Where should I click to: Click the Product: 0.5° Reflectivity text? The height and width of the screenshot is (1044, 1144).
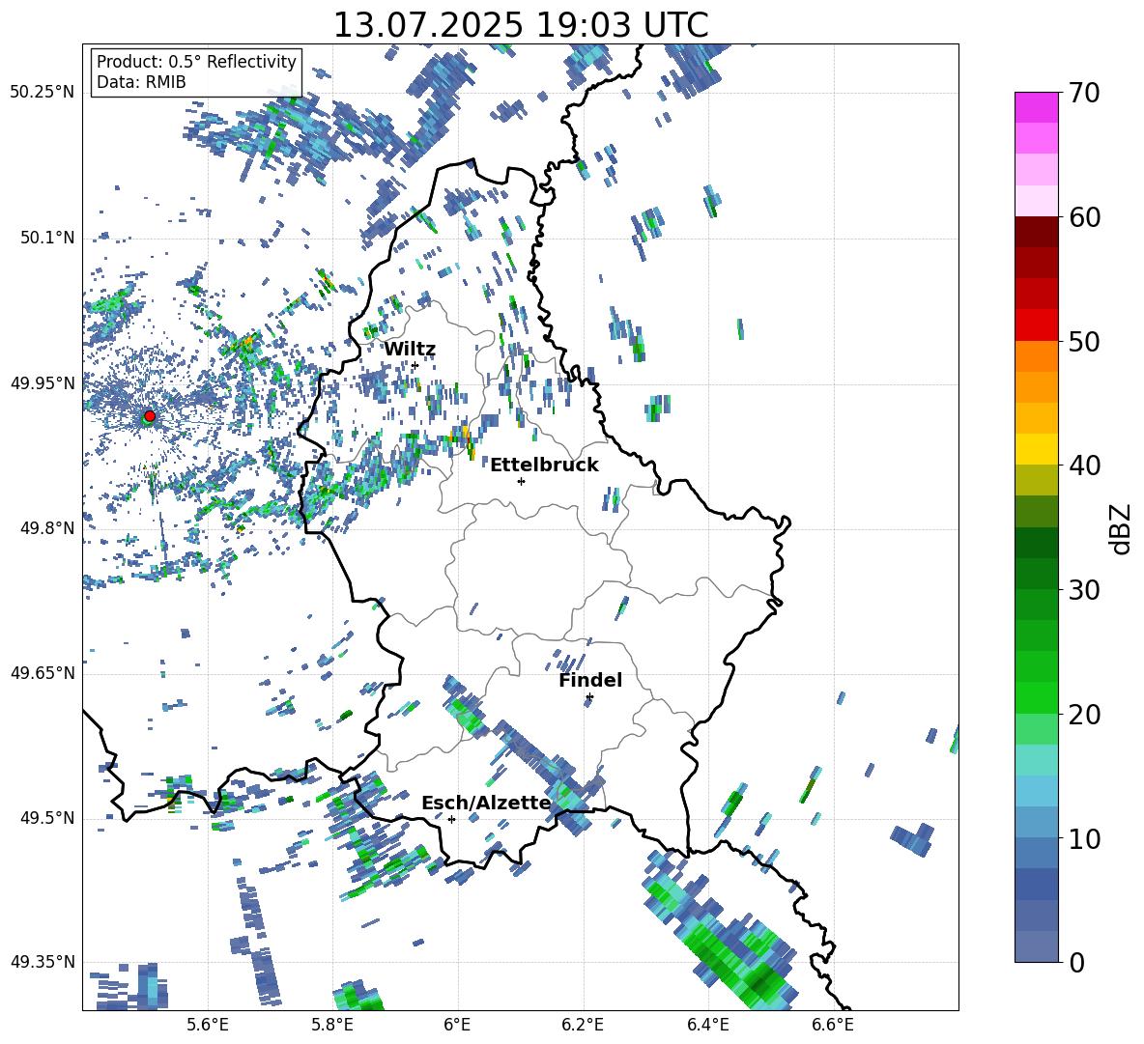(196, 62)
